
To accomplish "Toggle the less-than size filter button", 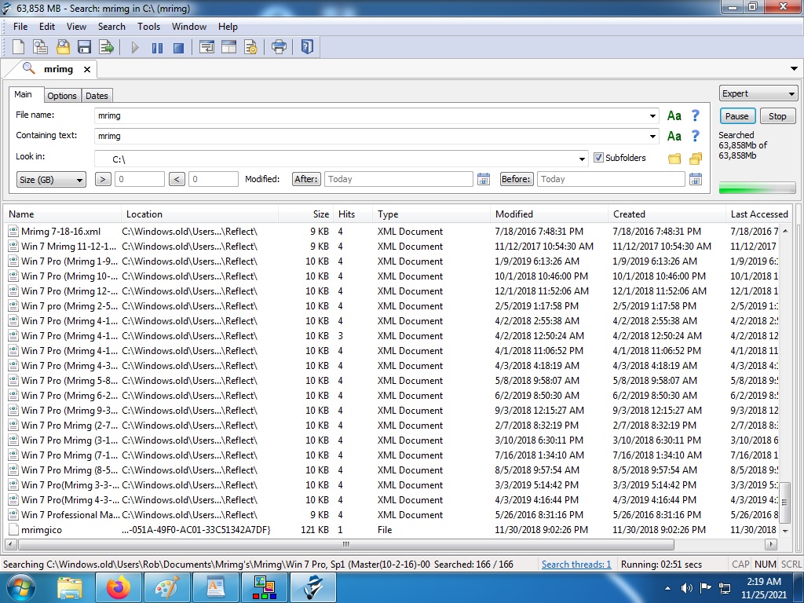I will point(177,179).
